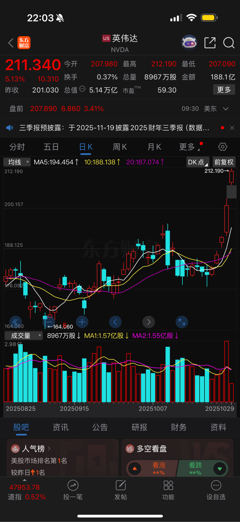Expand the 美东 time zone chevron

(x=226, y=109)
